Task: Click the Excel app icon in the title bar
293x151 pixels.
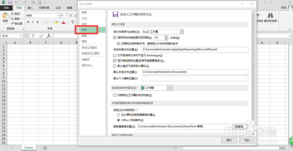Action: click(4, 2)
